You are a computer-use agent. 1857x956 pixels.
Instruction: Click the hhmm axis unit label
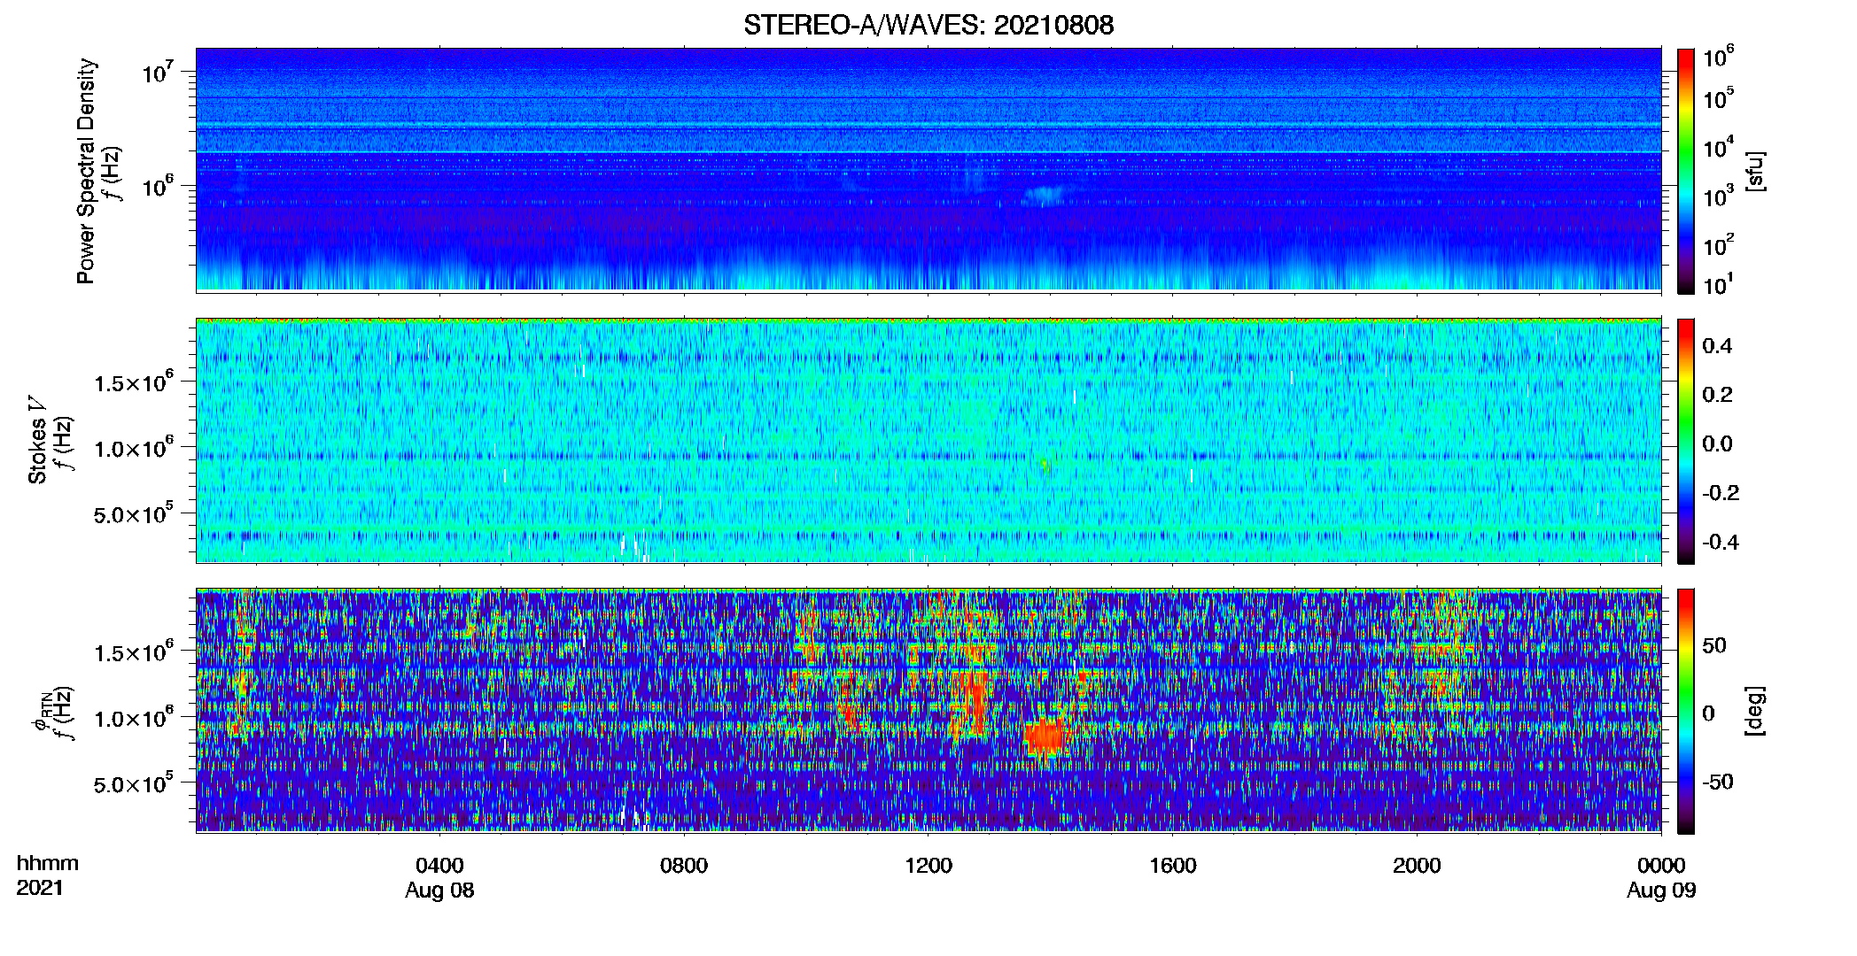pyautogui.click(x=48, y=864)
